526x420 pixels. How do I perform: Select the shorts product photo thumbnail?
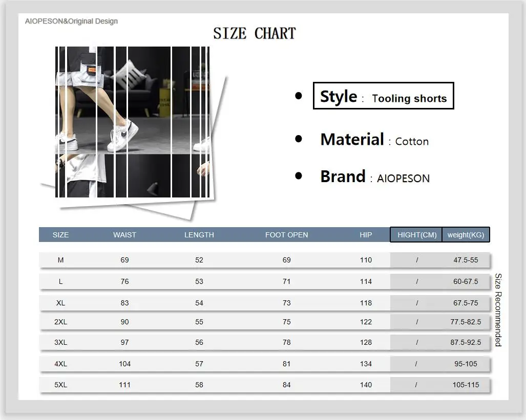(133, 122)
